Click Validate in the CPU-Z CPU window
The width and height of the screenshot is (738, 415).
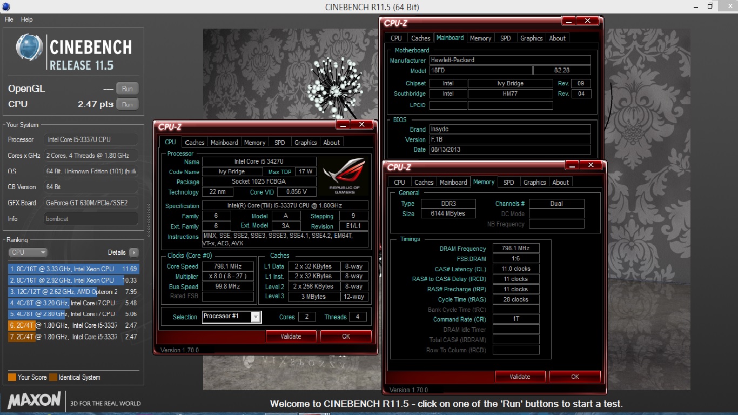coord(291,336)
